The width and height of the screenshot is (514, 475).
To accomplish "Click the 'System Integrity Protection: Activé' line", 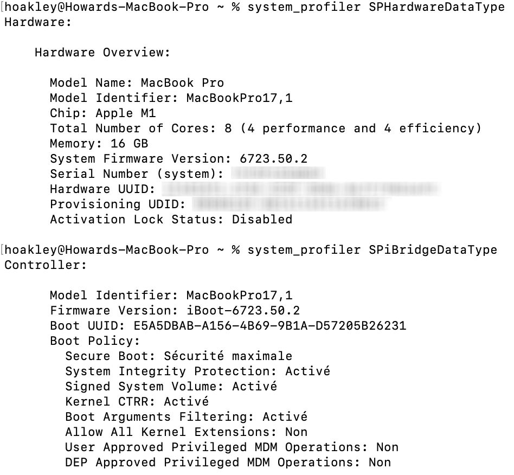I will 197,371.
